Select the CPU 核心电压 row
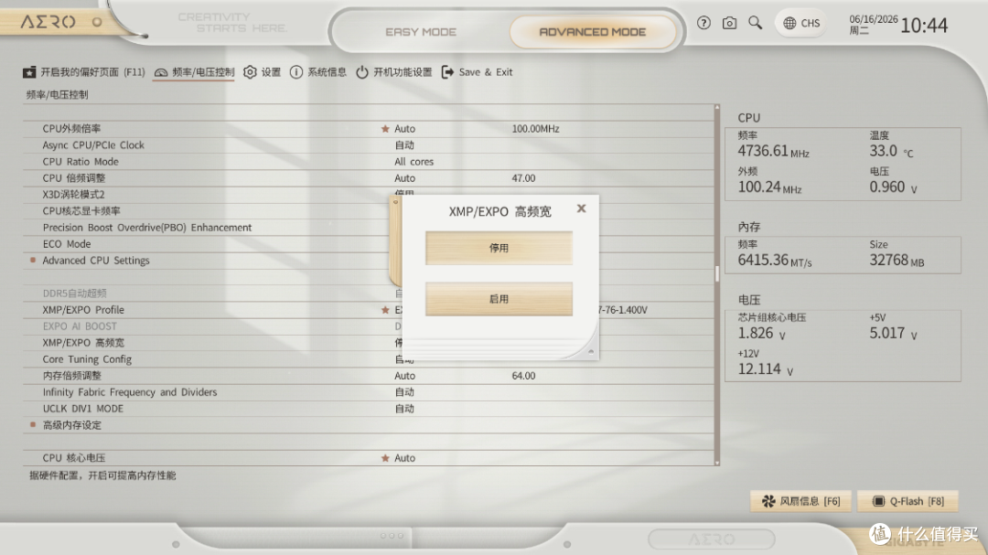 [369, 458]
